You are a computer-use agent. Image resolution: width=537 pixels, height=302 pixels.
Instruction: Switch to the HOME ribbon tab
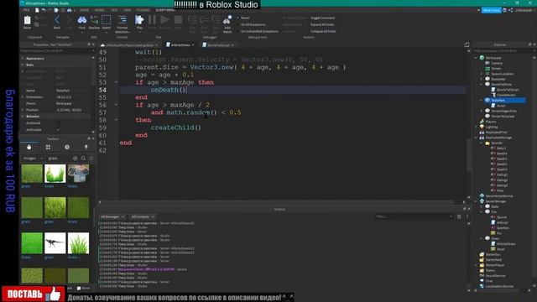[x=84, y=10]
